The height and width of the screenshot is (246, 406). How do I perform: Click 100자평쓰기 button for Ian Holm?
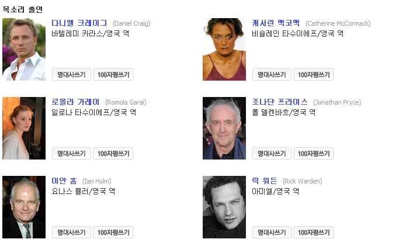[x=113, y=233]
